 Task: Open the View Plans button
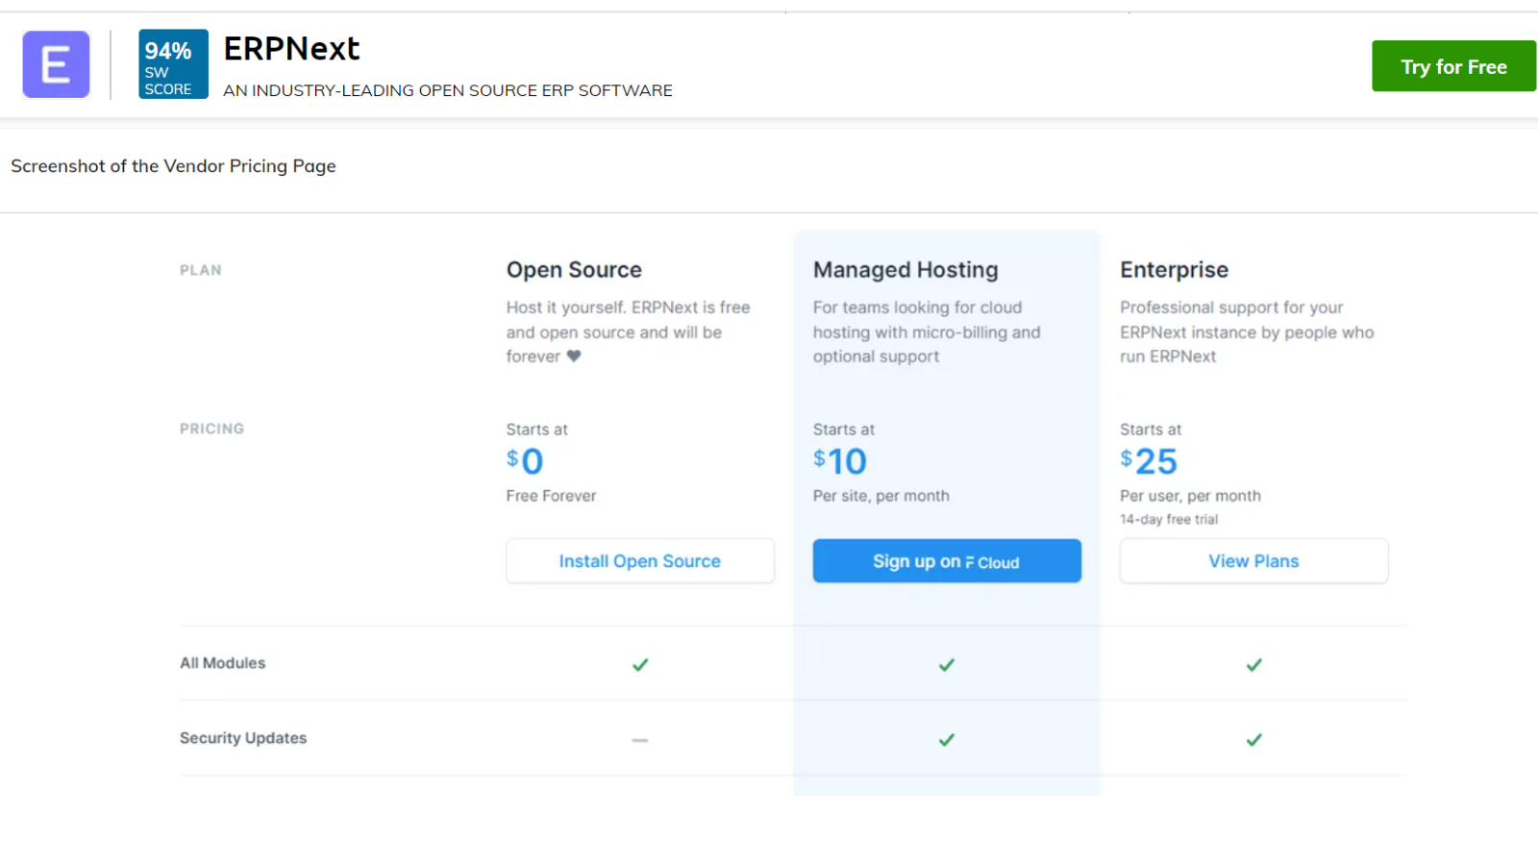point(1253,560)
